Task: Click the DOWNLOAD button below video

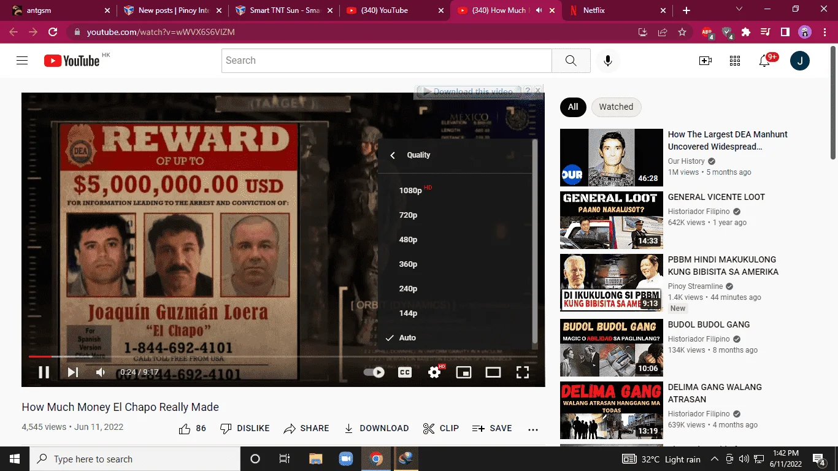Action: click(x=376, y=428)
